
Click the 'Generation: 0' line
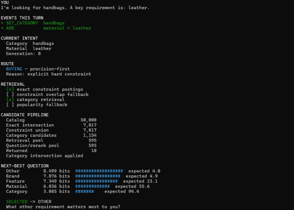23,54
